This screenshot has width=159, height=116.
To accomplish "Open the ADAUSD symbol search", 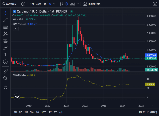I will coord(10,4).
